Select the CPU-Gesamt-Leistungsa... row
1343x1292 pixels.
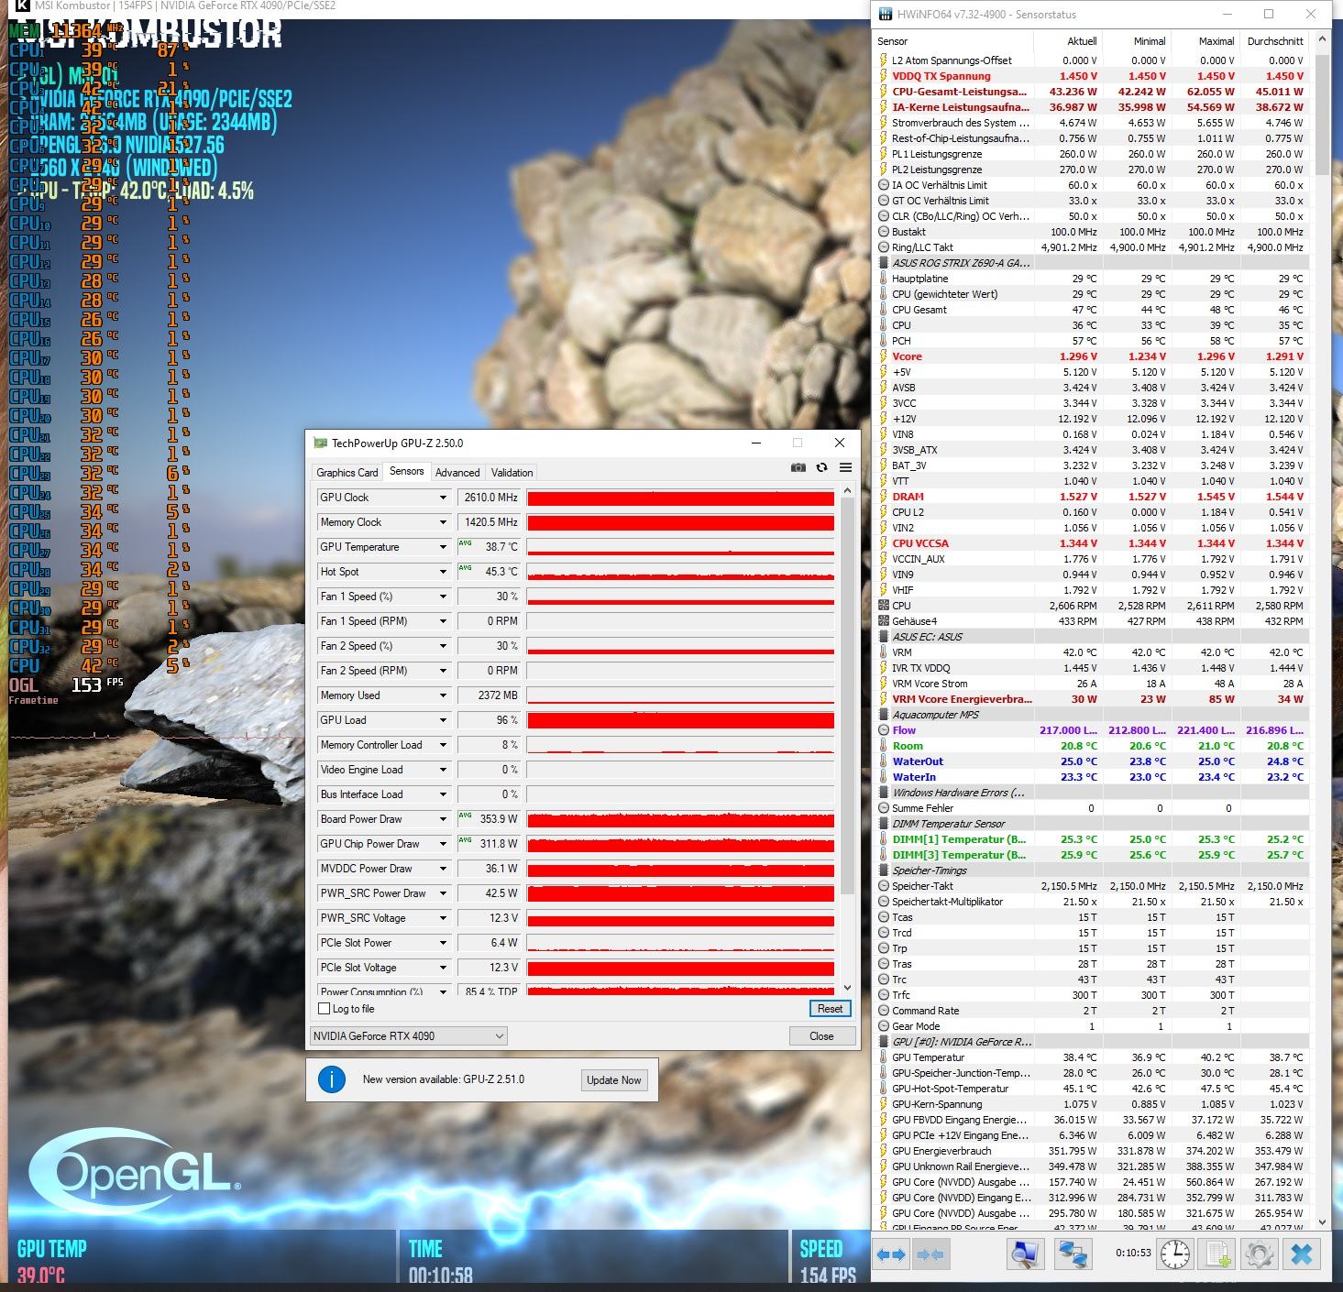tap(1092, 92)
